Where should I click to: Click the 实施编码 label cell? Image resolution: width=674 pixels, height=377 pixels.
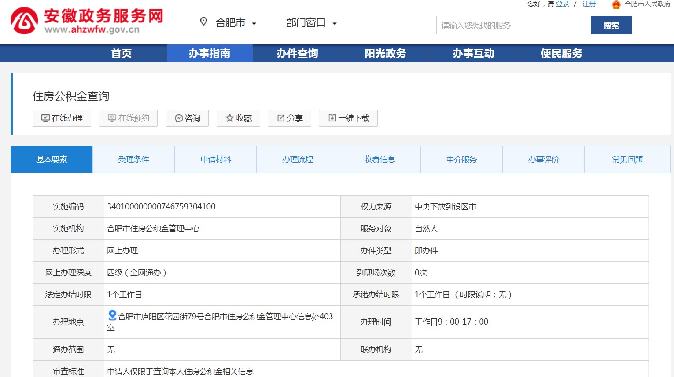(x=68, y=206)
